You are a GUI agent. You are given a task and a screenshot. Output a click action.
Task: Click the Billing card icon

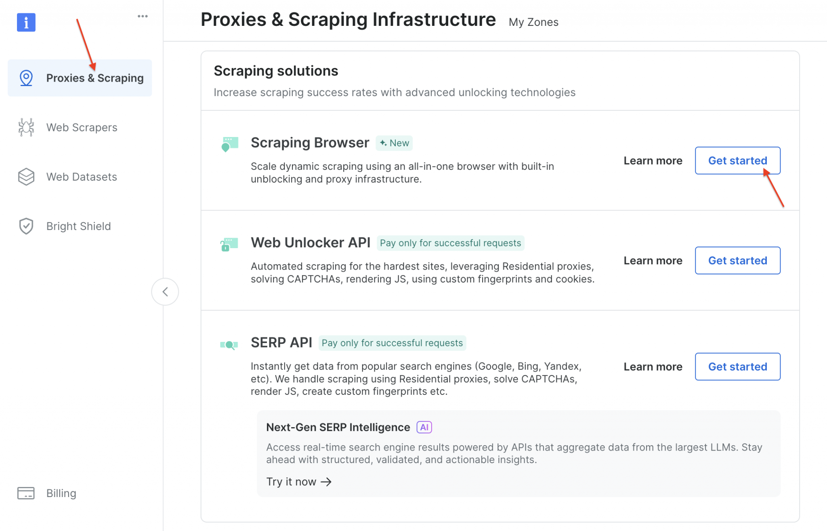pos(26,493)
